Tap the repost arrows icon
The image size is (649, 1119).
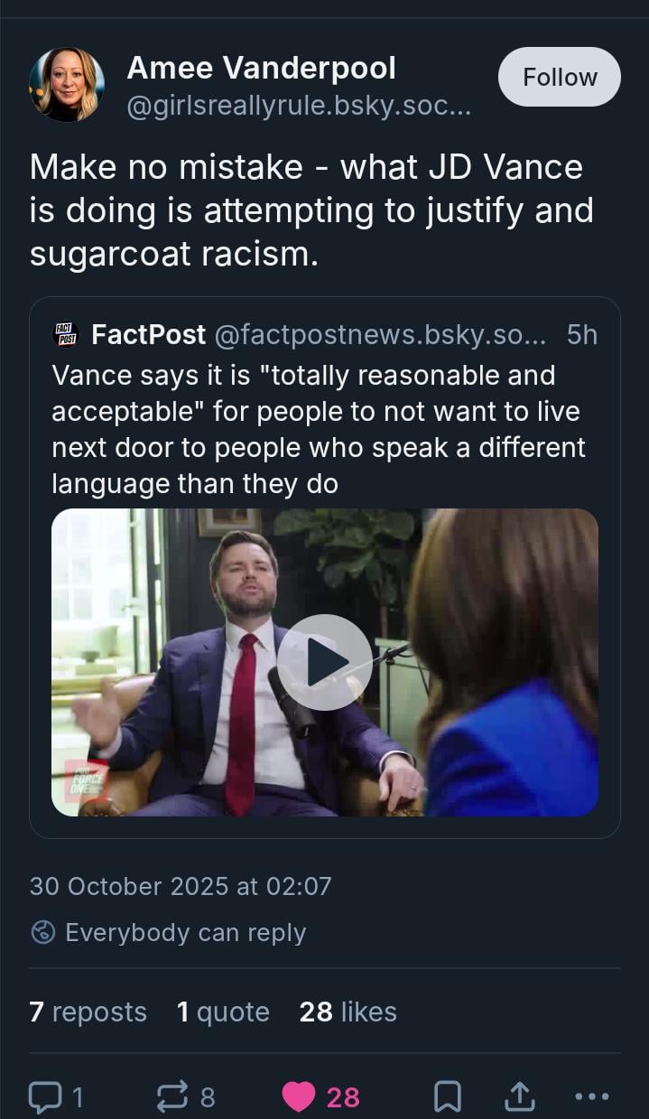tap(172, 1096)
